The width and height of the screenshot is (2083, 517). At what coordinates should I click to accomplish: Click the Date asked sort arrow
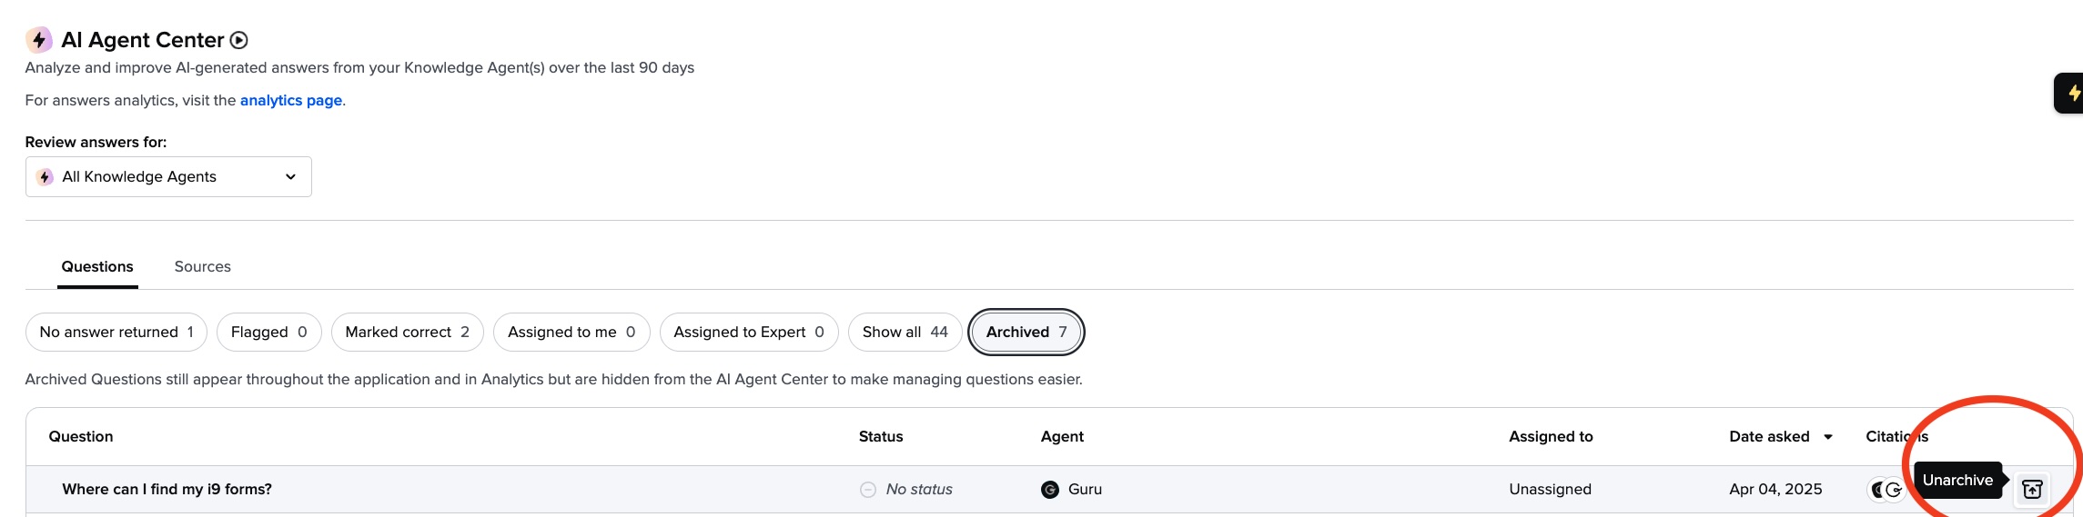point(1827,437)
